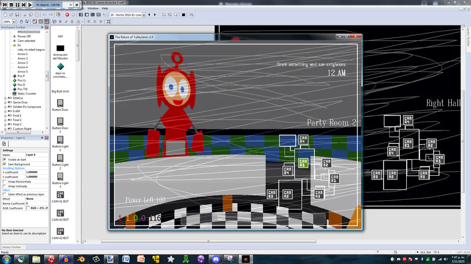Switch to CAM A1 in the game window
This screenshot has width=471, height=264.
click(334, 178)
